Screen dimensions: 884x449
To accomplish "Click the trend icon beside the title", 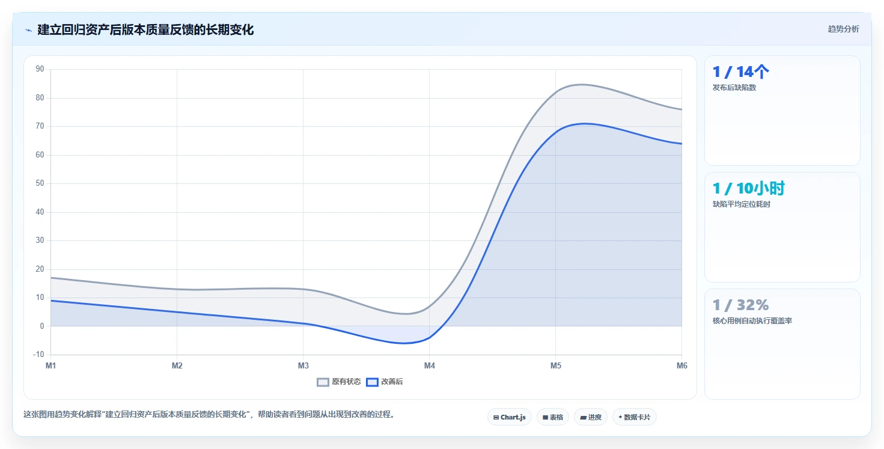I will coord(28,30).
